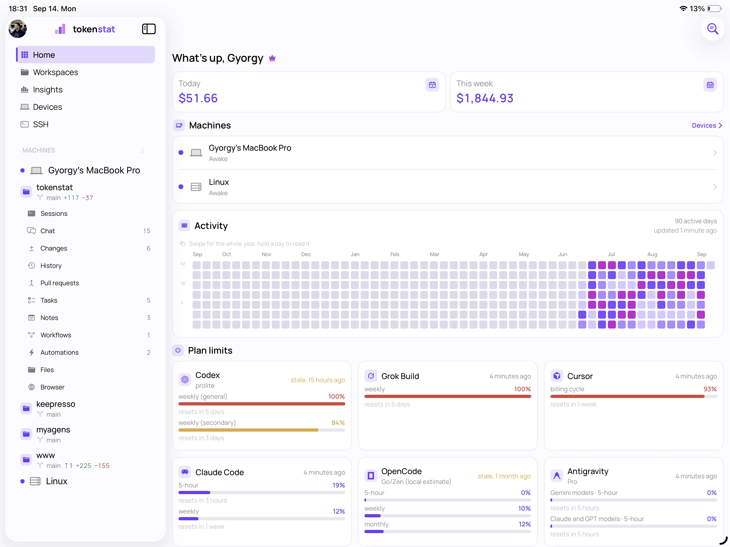This screenshot has height=547, width=730.
Task: Open SSH in the sidebar
Action: [x=86, y=124]
